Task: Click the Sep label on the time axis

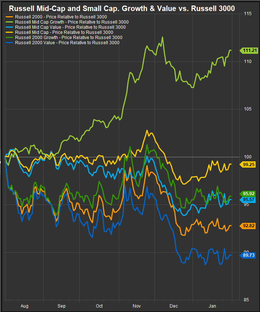Action: pyautogui.click(x=61, y=306)
